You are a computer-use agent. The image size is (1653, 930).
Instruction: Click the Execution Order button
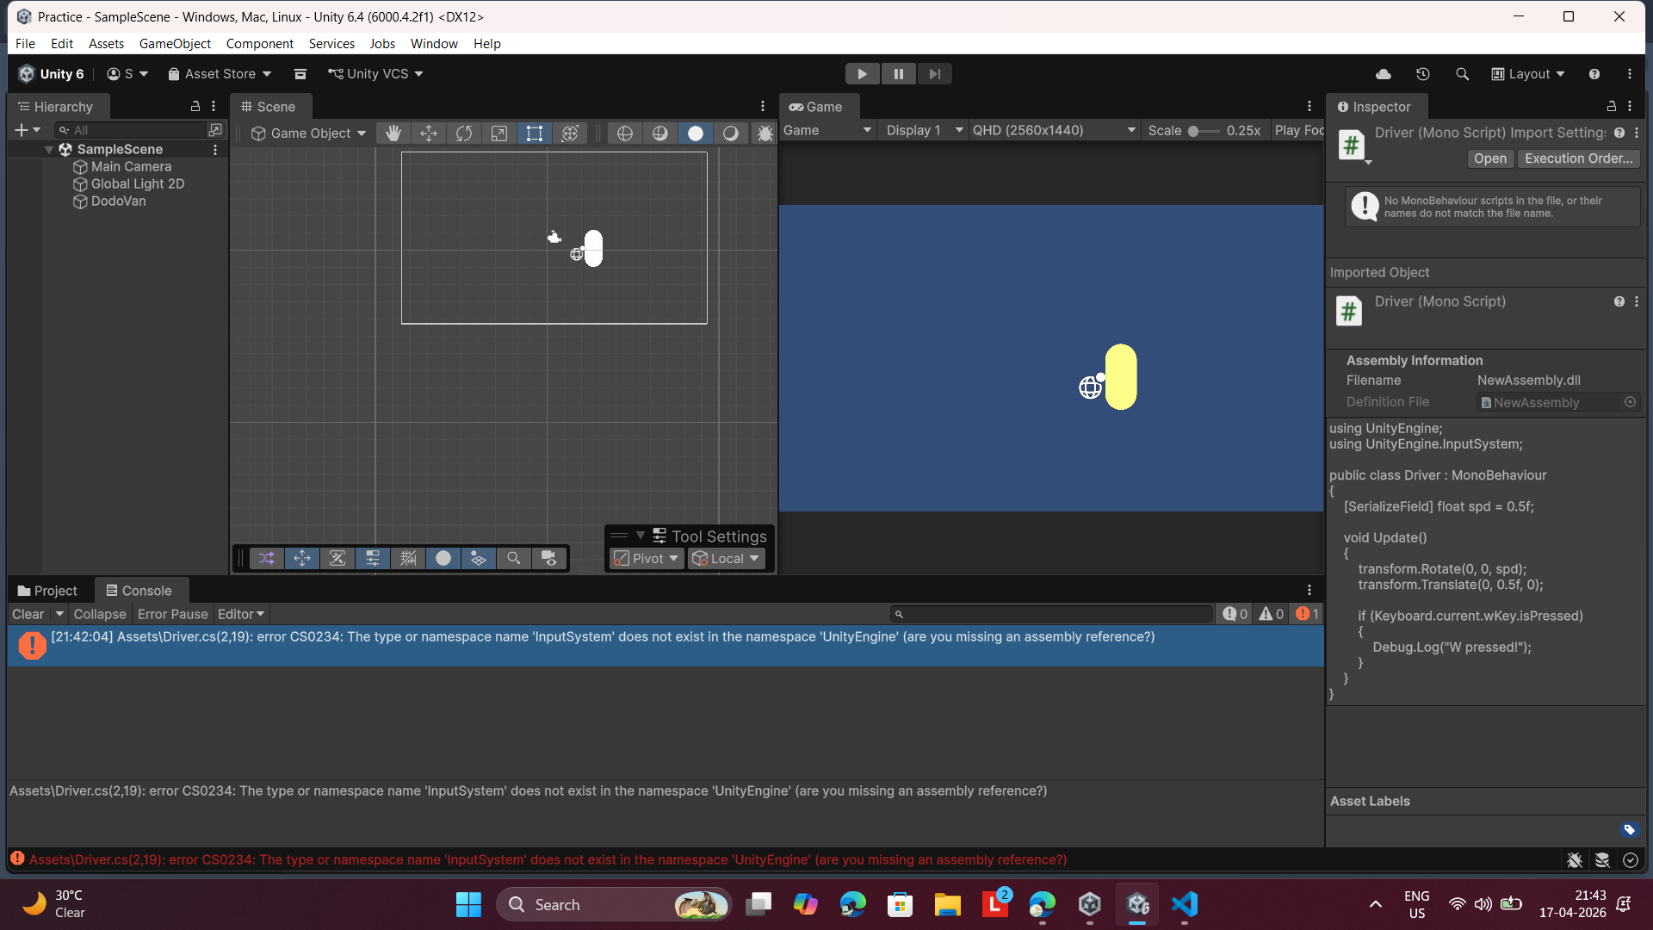(x=1578, y=158)
